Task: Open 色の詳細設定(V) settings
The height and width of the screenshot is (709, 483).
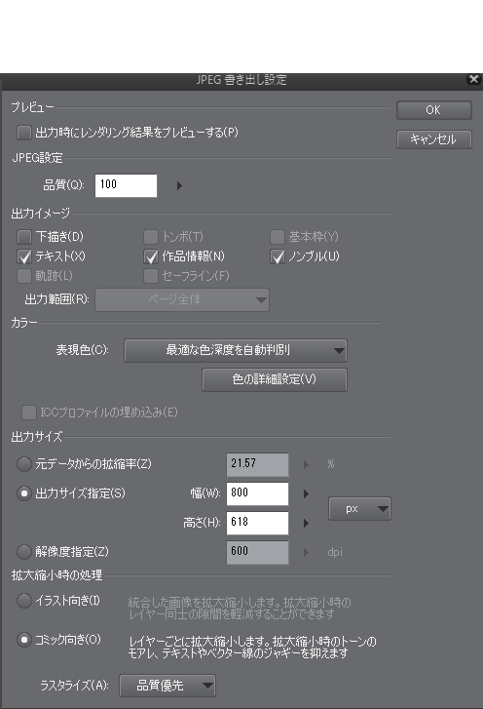Action: coord(275,379)
